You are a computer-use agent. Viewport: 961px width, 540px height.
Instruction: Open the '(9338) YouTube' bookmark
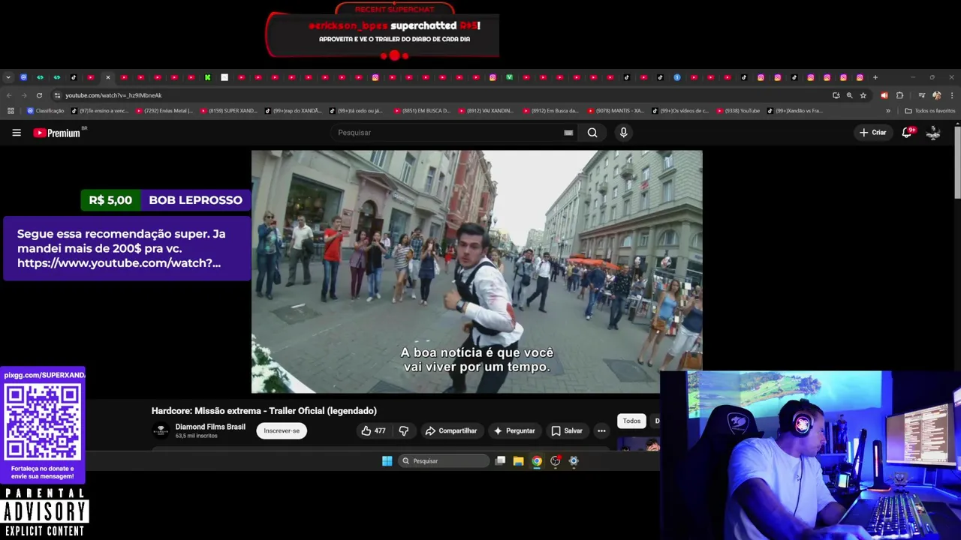click(x=738, y=111)
